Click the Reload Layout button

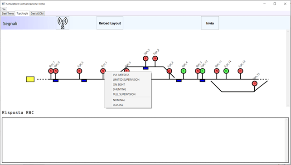tap(110, 23)
